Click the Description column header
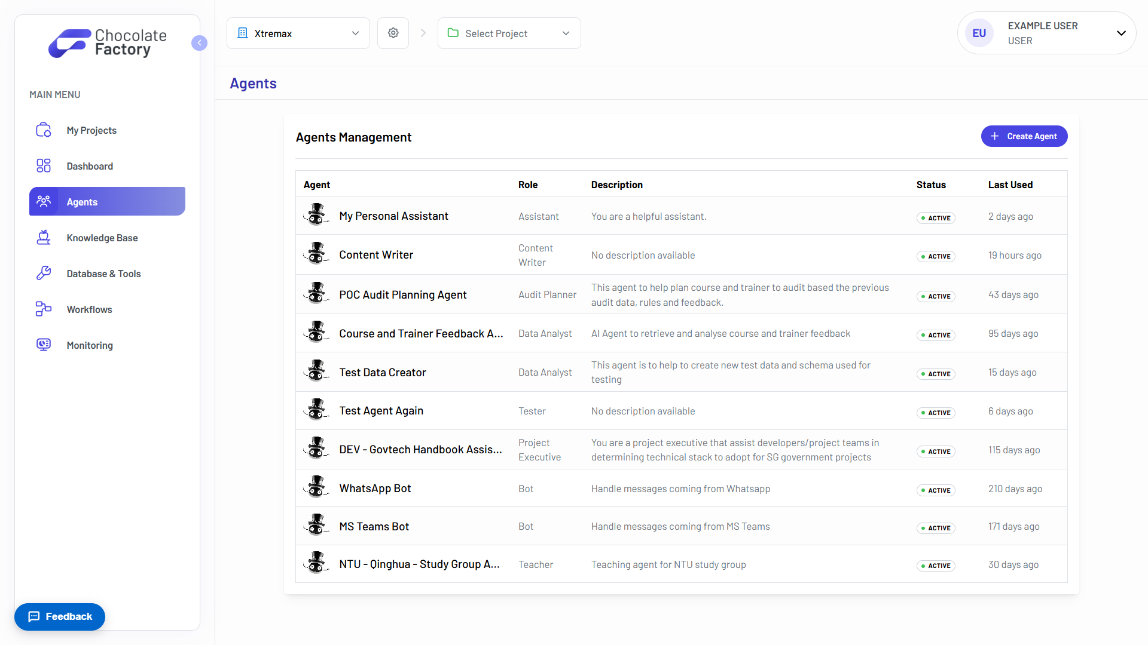This screenshot has height=645, width=1148. (x=617, y=185)
